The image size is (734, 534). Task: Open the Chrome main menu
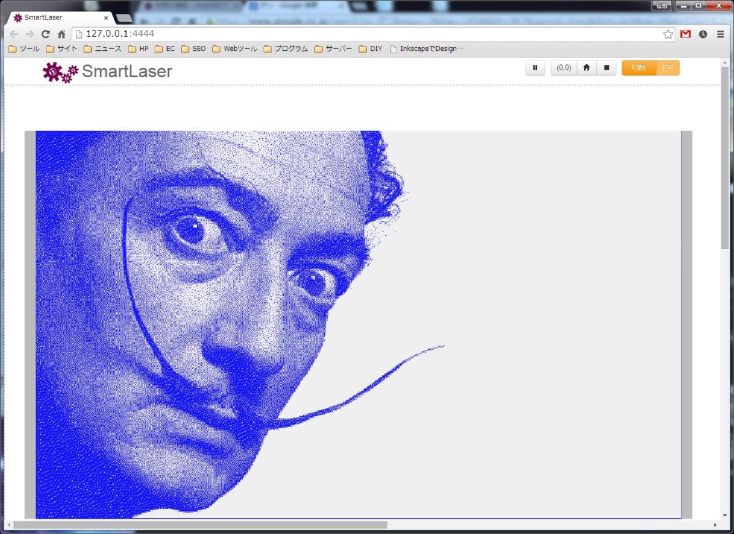[x=721, y=34]
